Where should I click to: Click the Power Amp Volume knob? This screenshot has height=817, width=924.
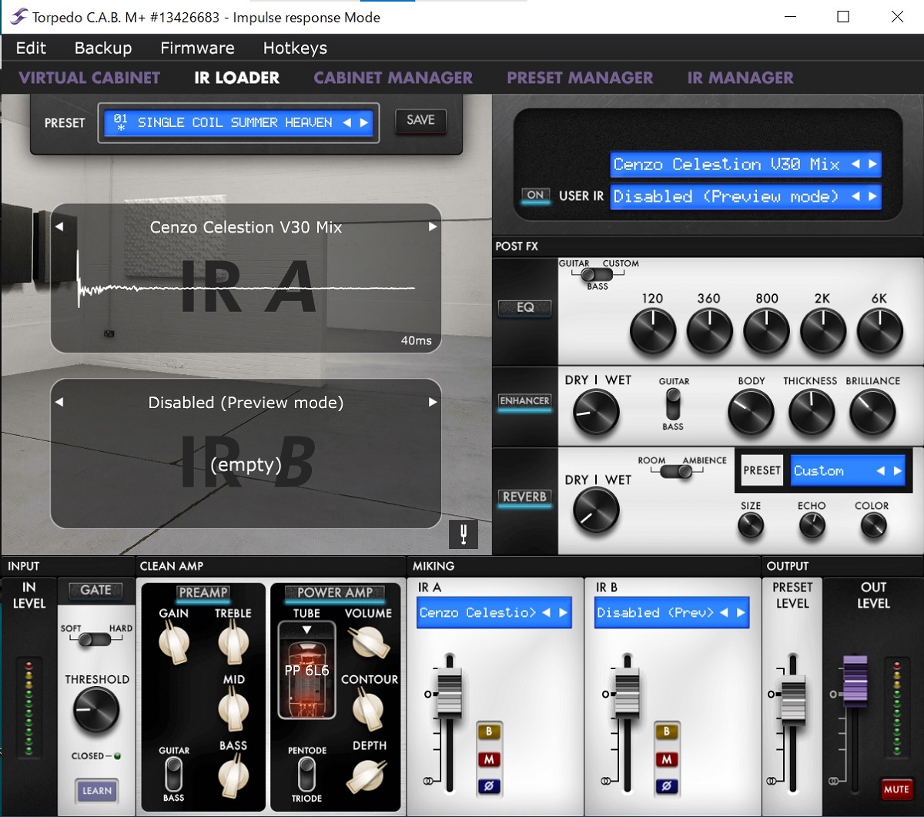tap(368, 644)
